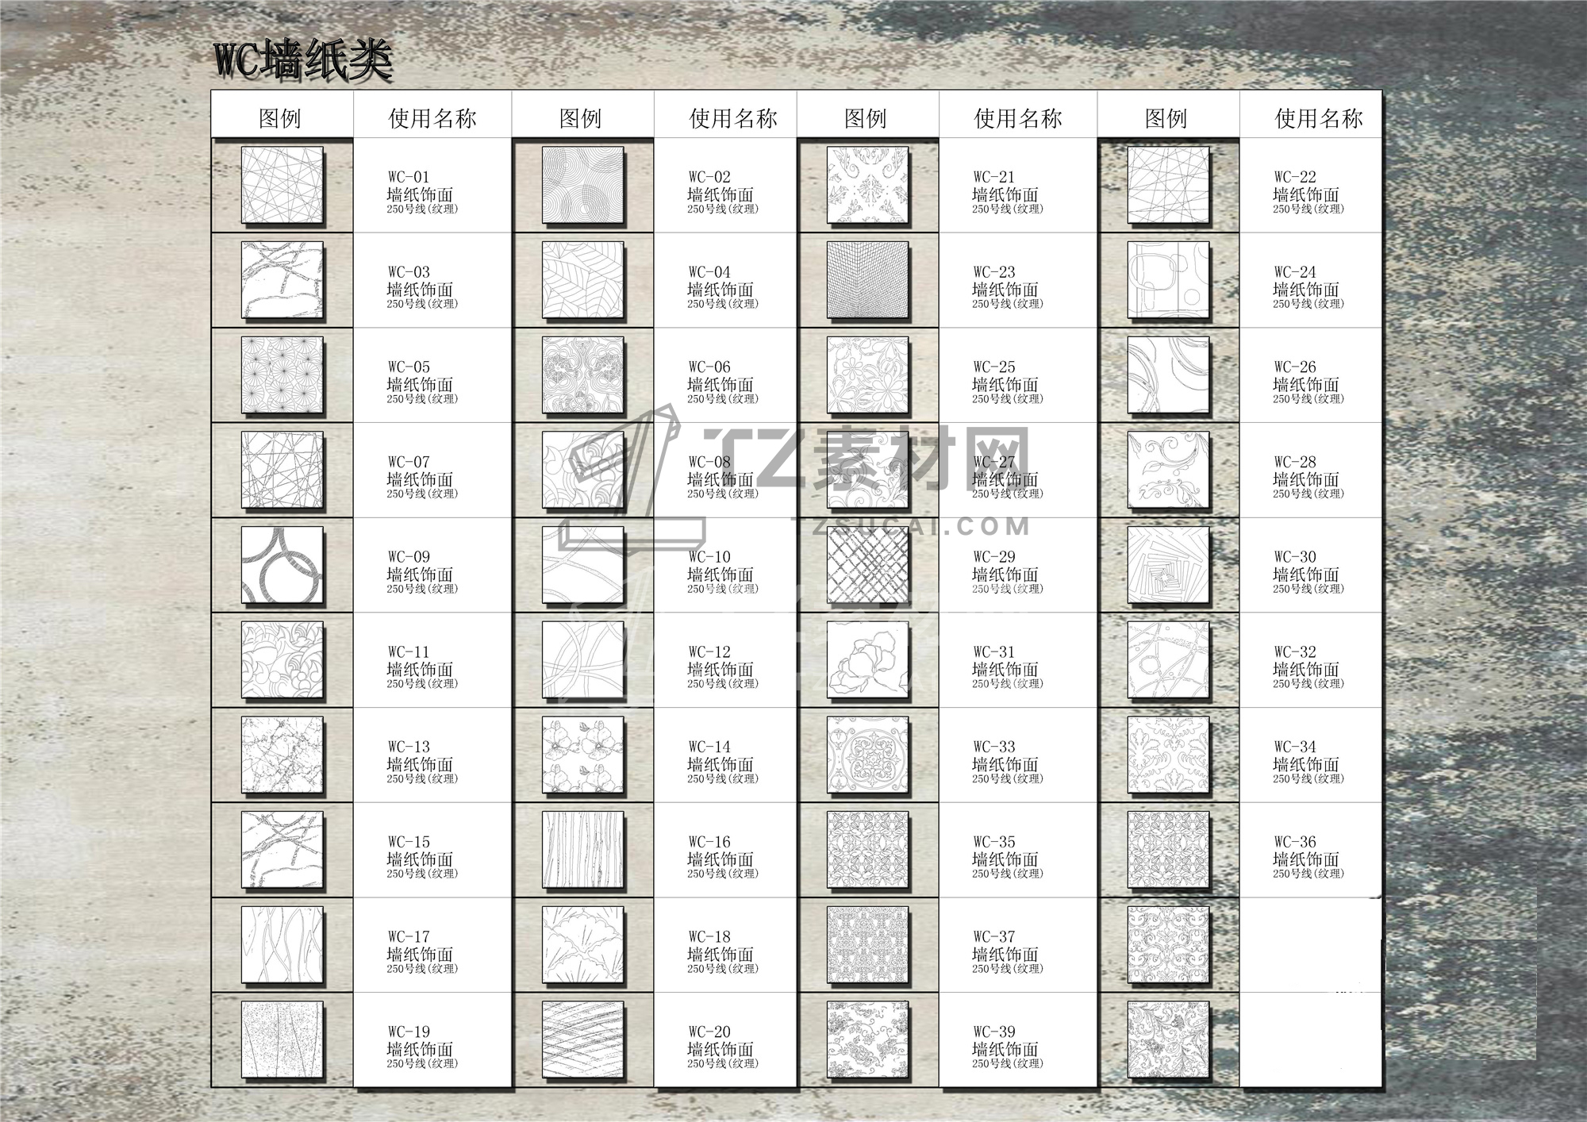Screen dimensions: 1587x1122
Task: Select the WC-18 ginkgo fan leaf swatch
Action: point(582,944)
